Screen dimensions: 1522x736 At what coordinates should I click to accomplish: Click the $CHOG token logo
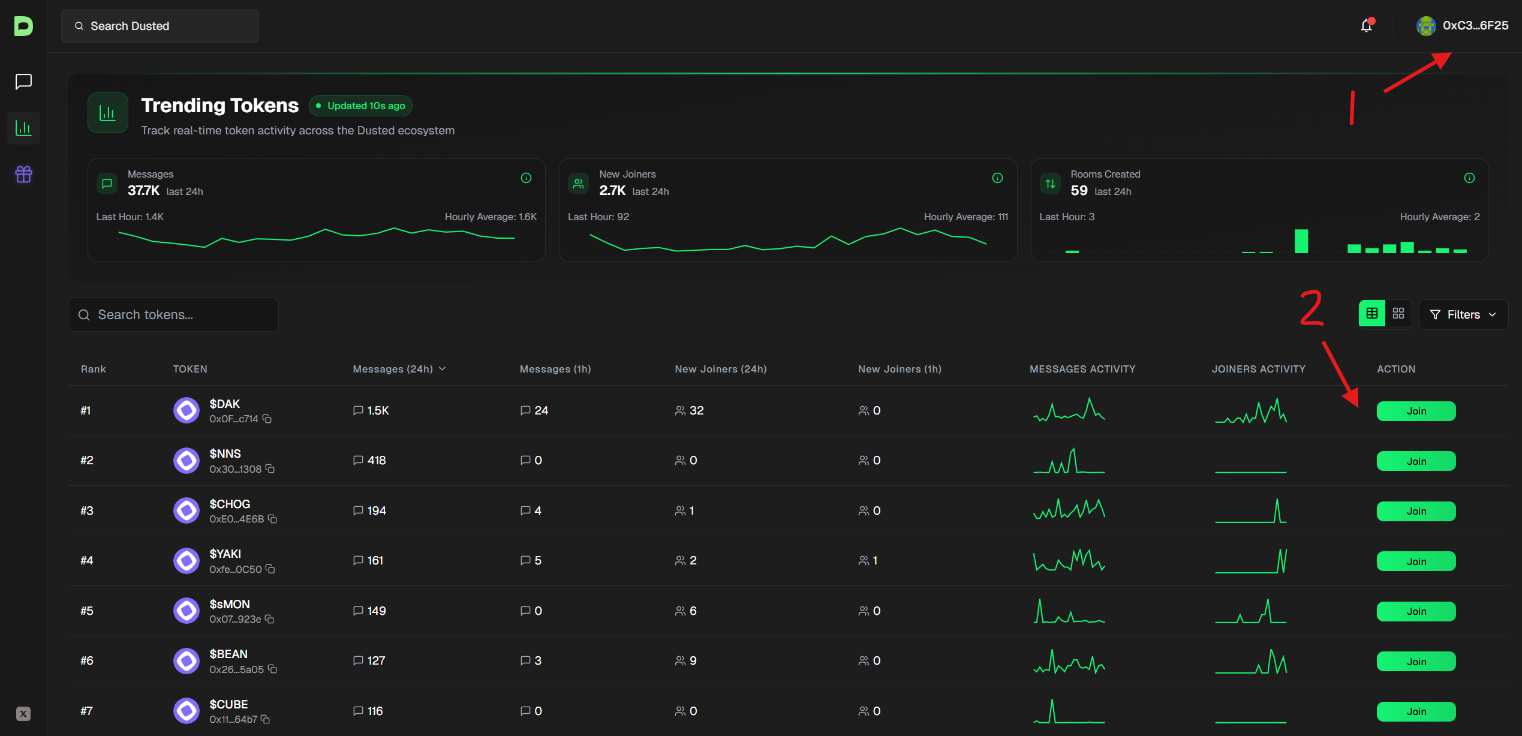coord(187,510)
